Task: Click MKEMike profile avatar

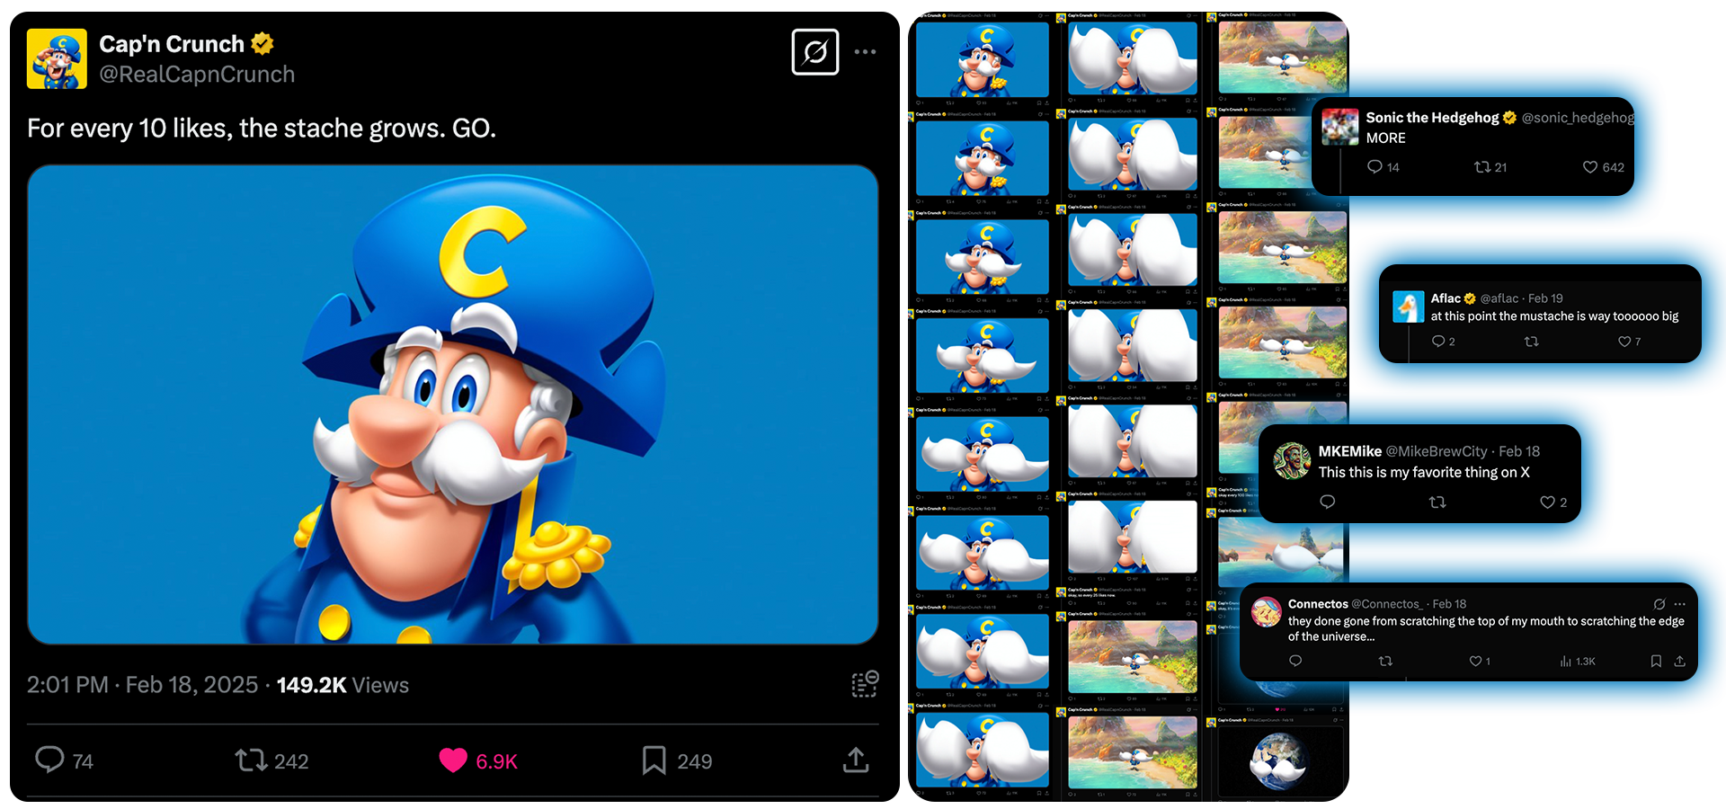Action: [x=1293, y=461]
